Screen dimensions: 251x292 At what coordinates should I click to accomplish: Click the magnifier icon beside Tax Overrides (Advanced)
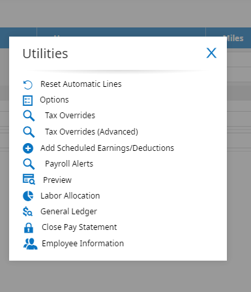coord(29,132)
